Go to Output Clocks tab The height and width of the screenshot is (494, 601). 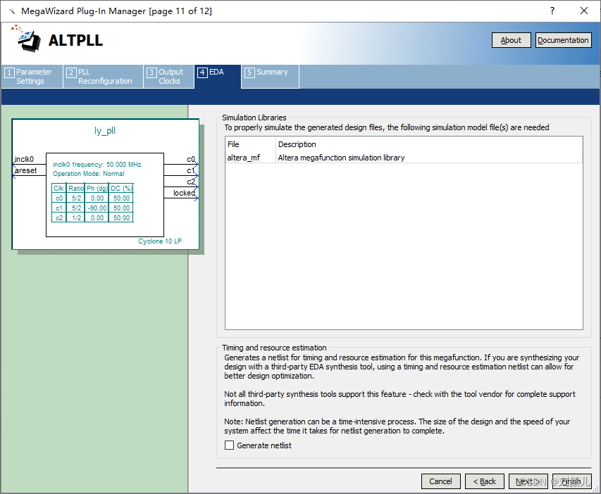tap(168, 77)
